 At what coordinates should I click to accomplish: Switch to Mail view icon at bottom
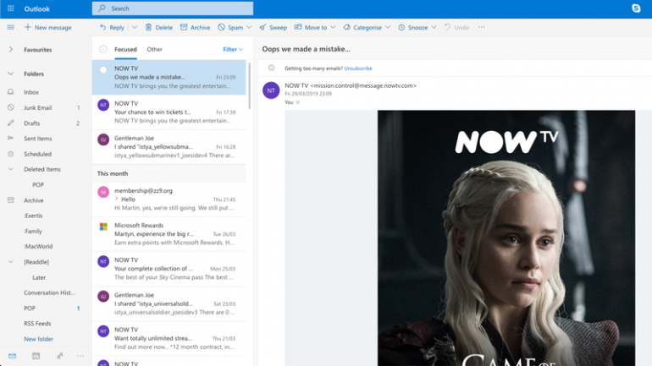tap(12, 356)
